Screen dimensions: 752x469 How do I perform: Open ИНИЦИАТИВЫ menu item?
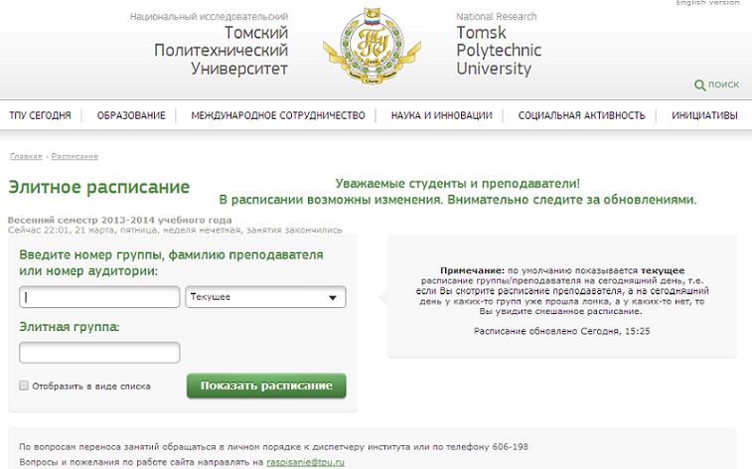tap(704, 116)
